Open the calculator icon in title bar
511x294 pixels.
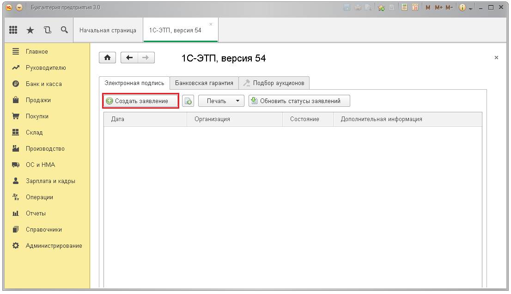[x=404, y=7]
